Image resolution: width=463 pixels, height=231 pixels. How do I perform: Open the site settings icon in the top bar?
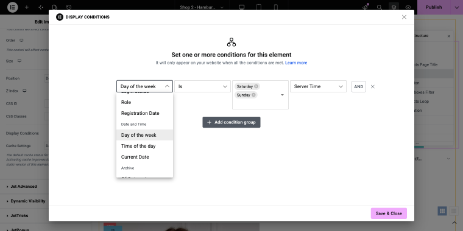(41, 7)
